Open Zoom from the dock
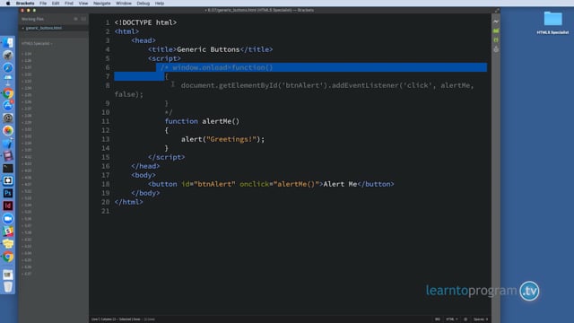The height and width of the screenshot is (323, 574). tap(8, 219)
